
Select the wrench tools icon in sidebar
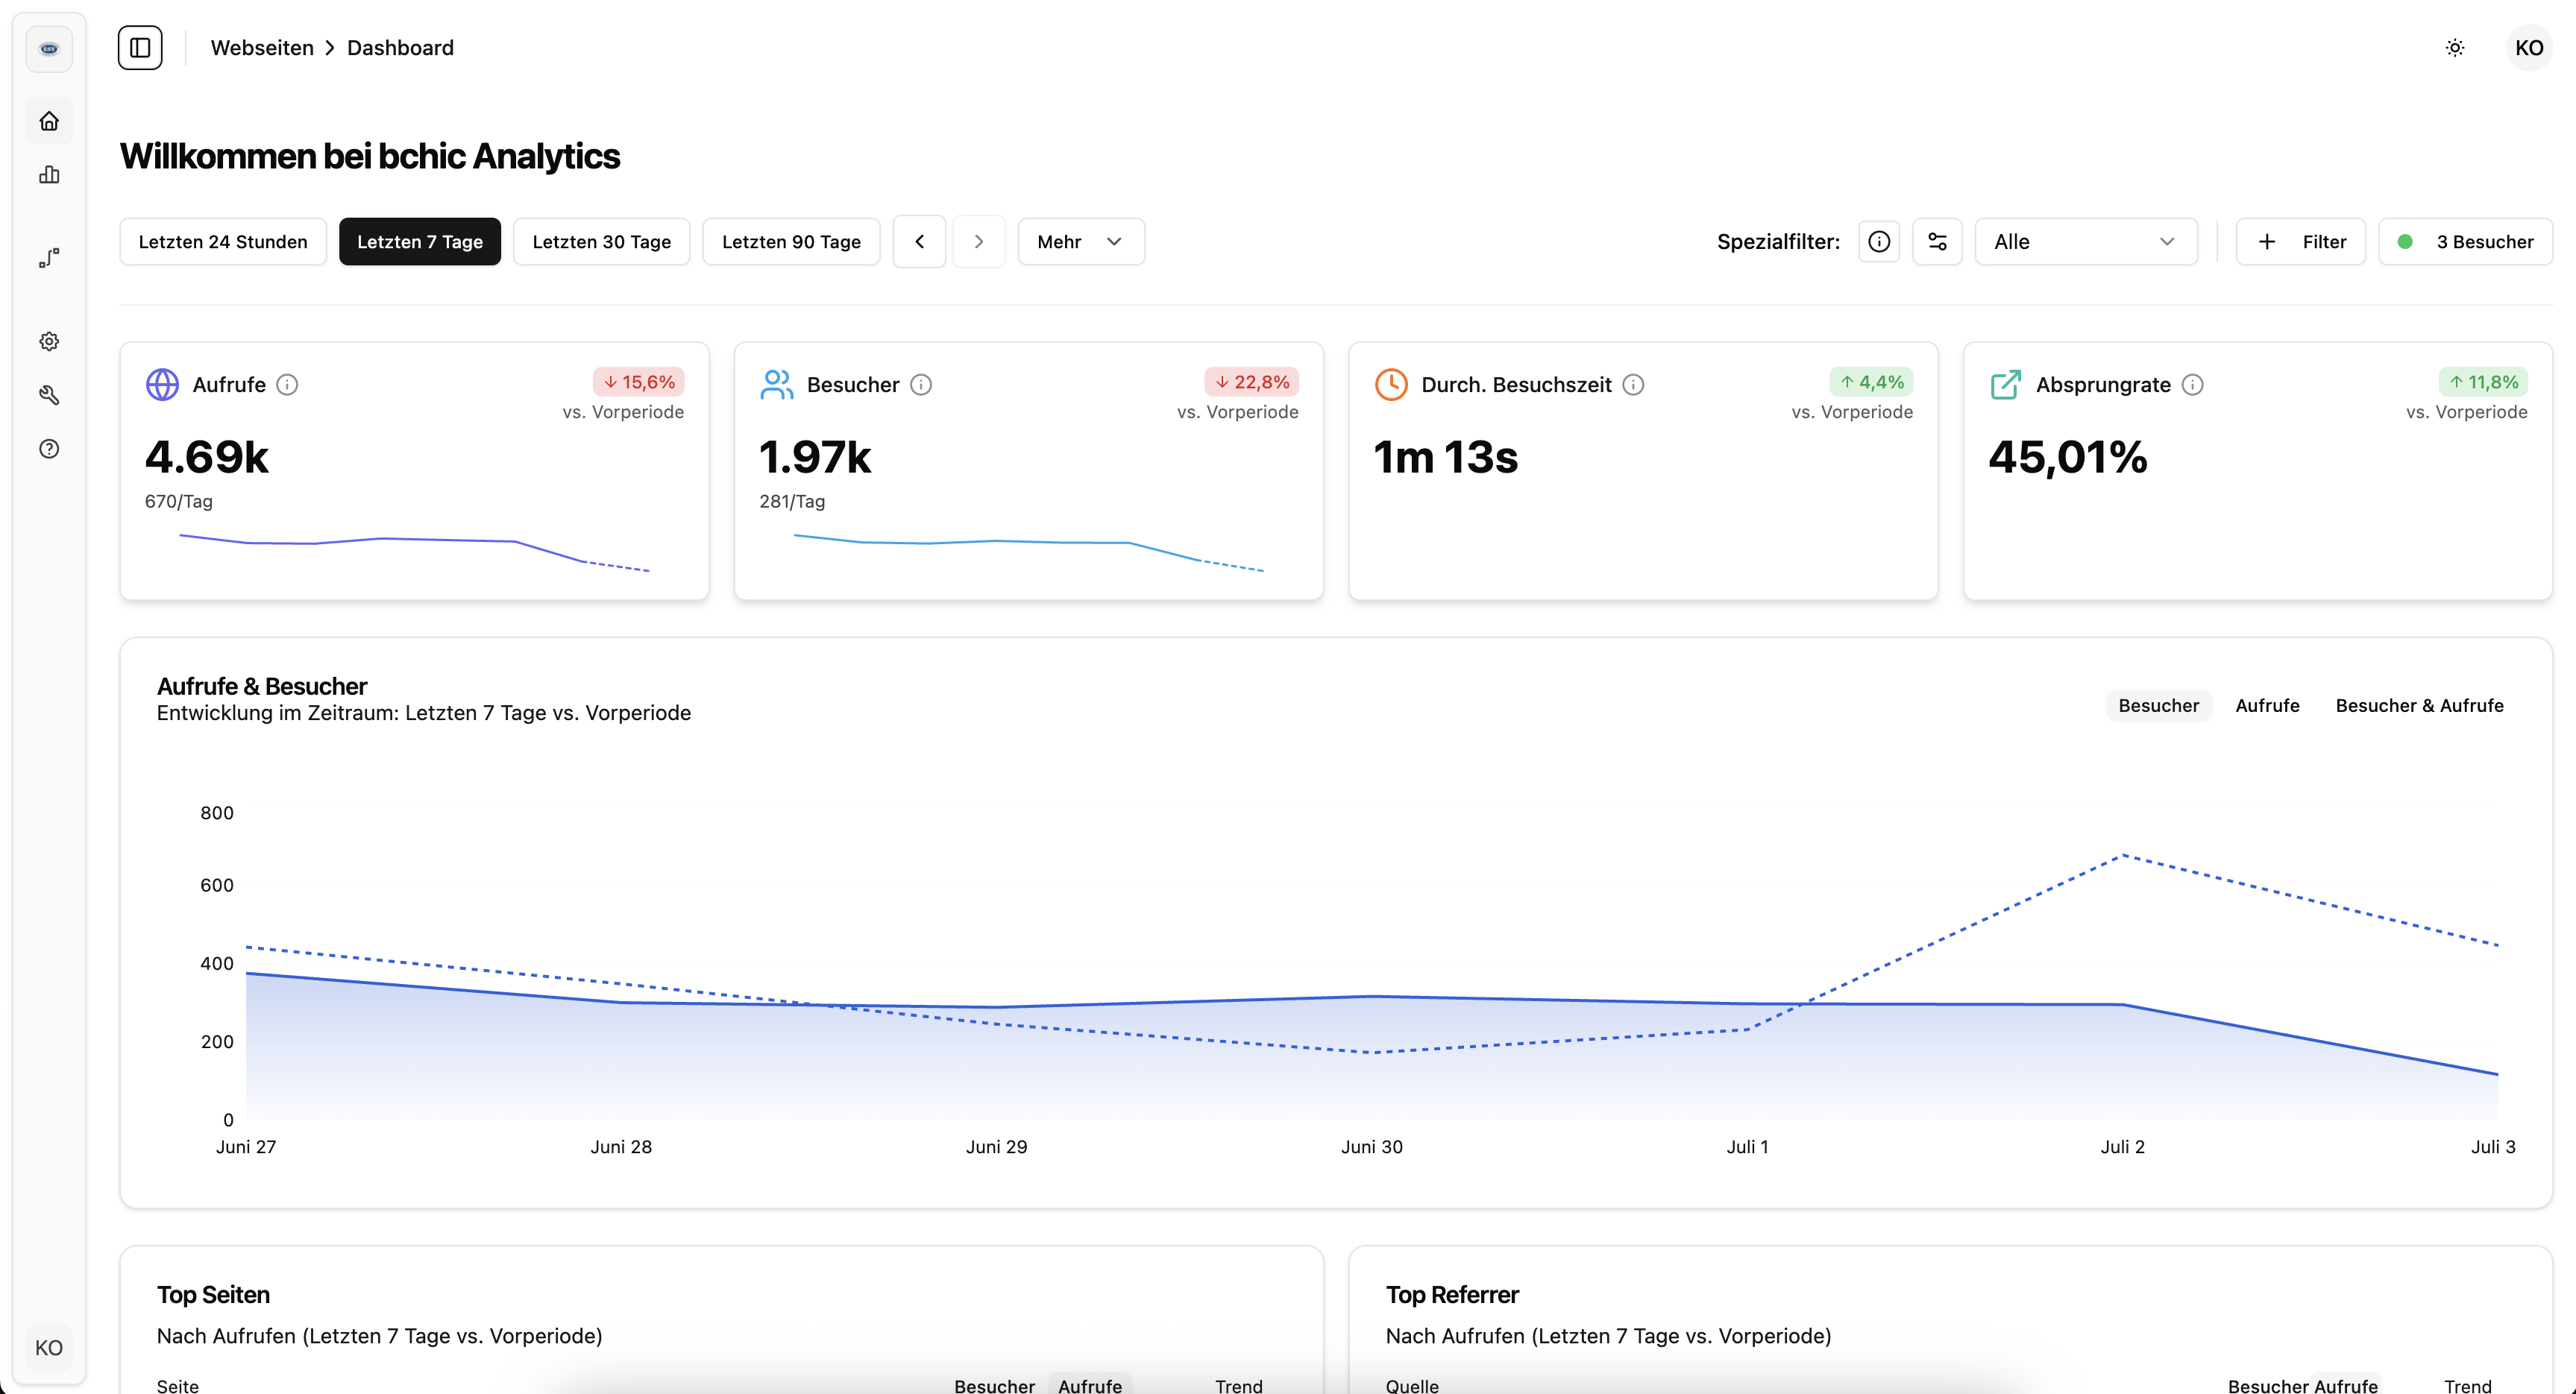(x=49, y=394)
